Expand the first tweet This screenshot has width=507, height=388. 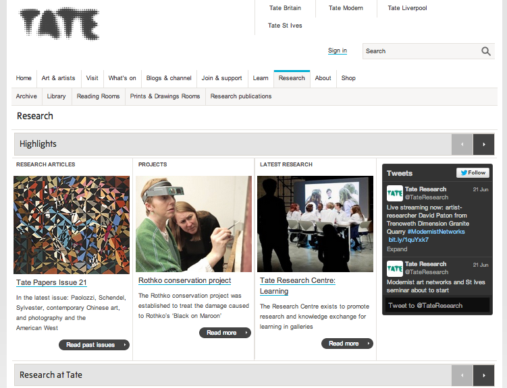tap(397, 249)
